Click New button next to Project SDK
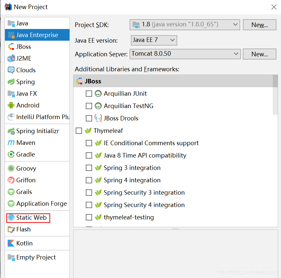281x278 pixels. 259,25
